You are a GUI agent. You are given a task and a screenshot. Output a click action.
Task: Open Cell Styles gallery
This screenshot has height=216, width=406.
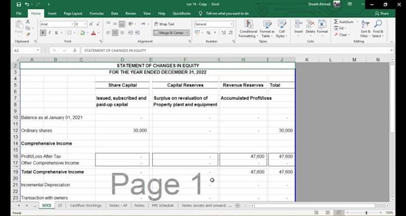[x=282, y=29]
